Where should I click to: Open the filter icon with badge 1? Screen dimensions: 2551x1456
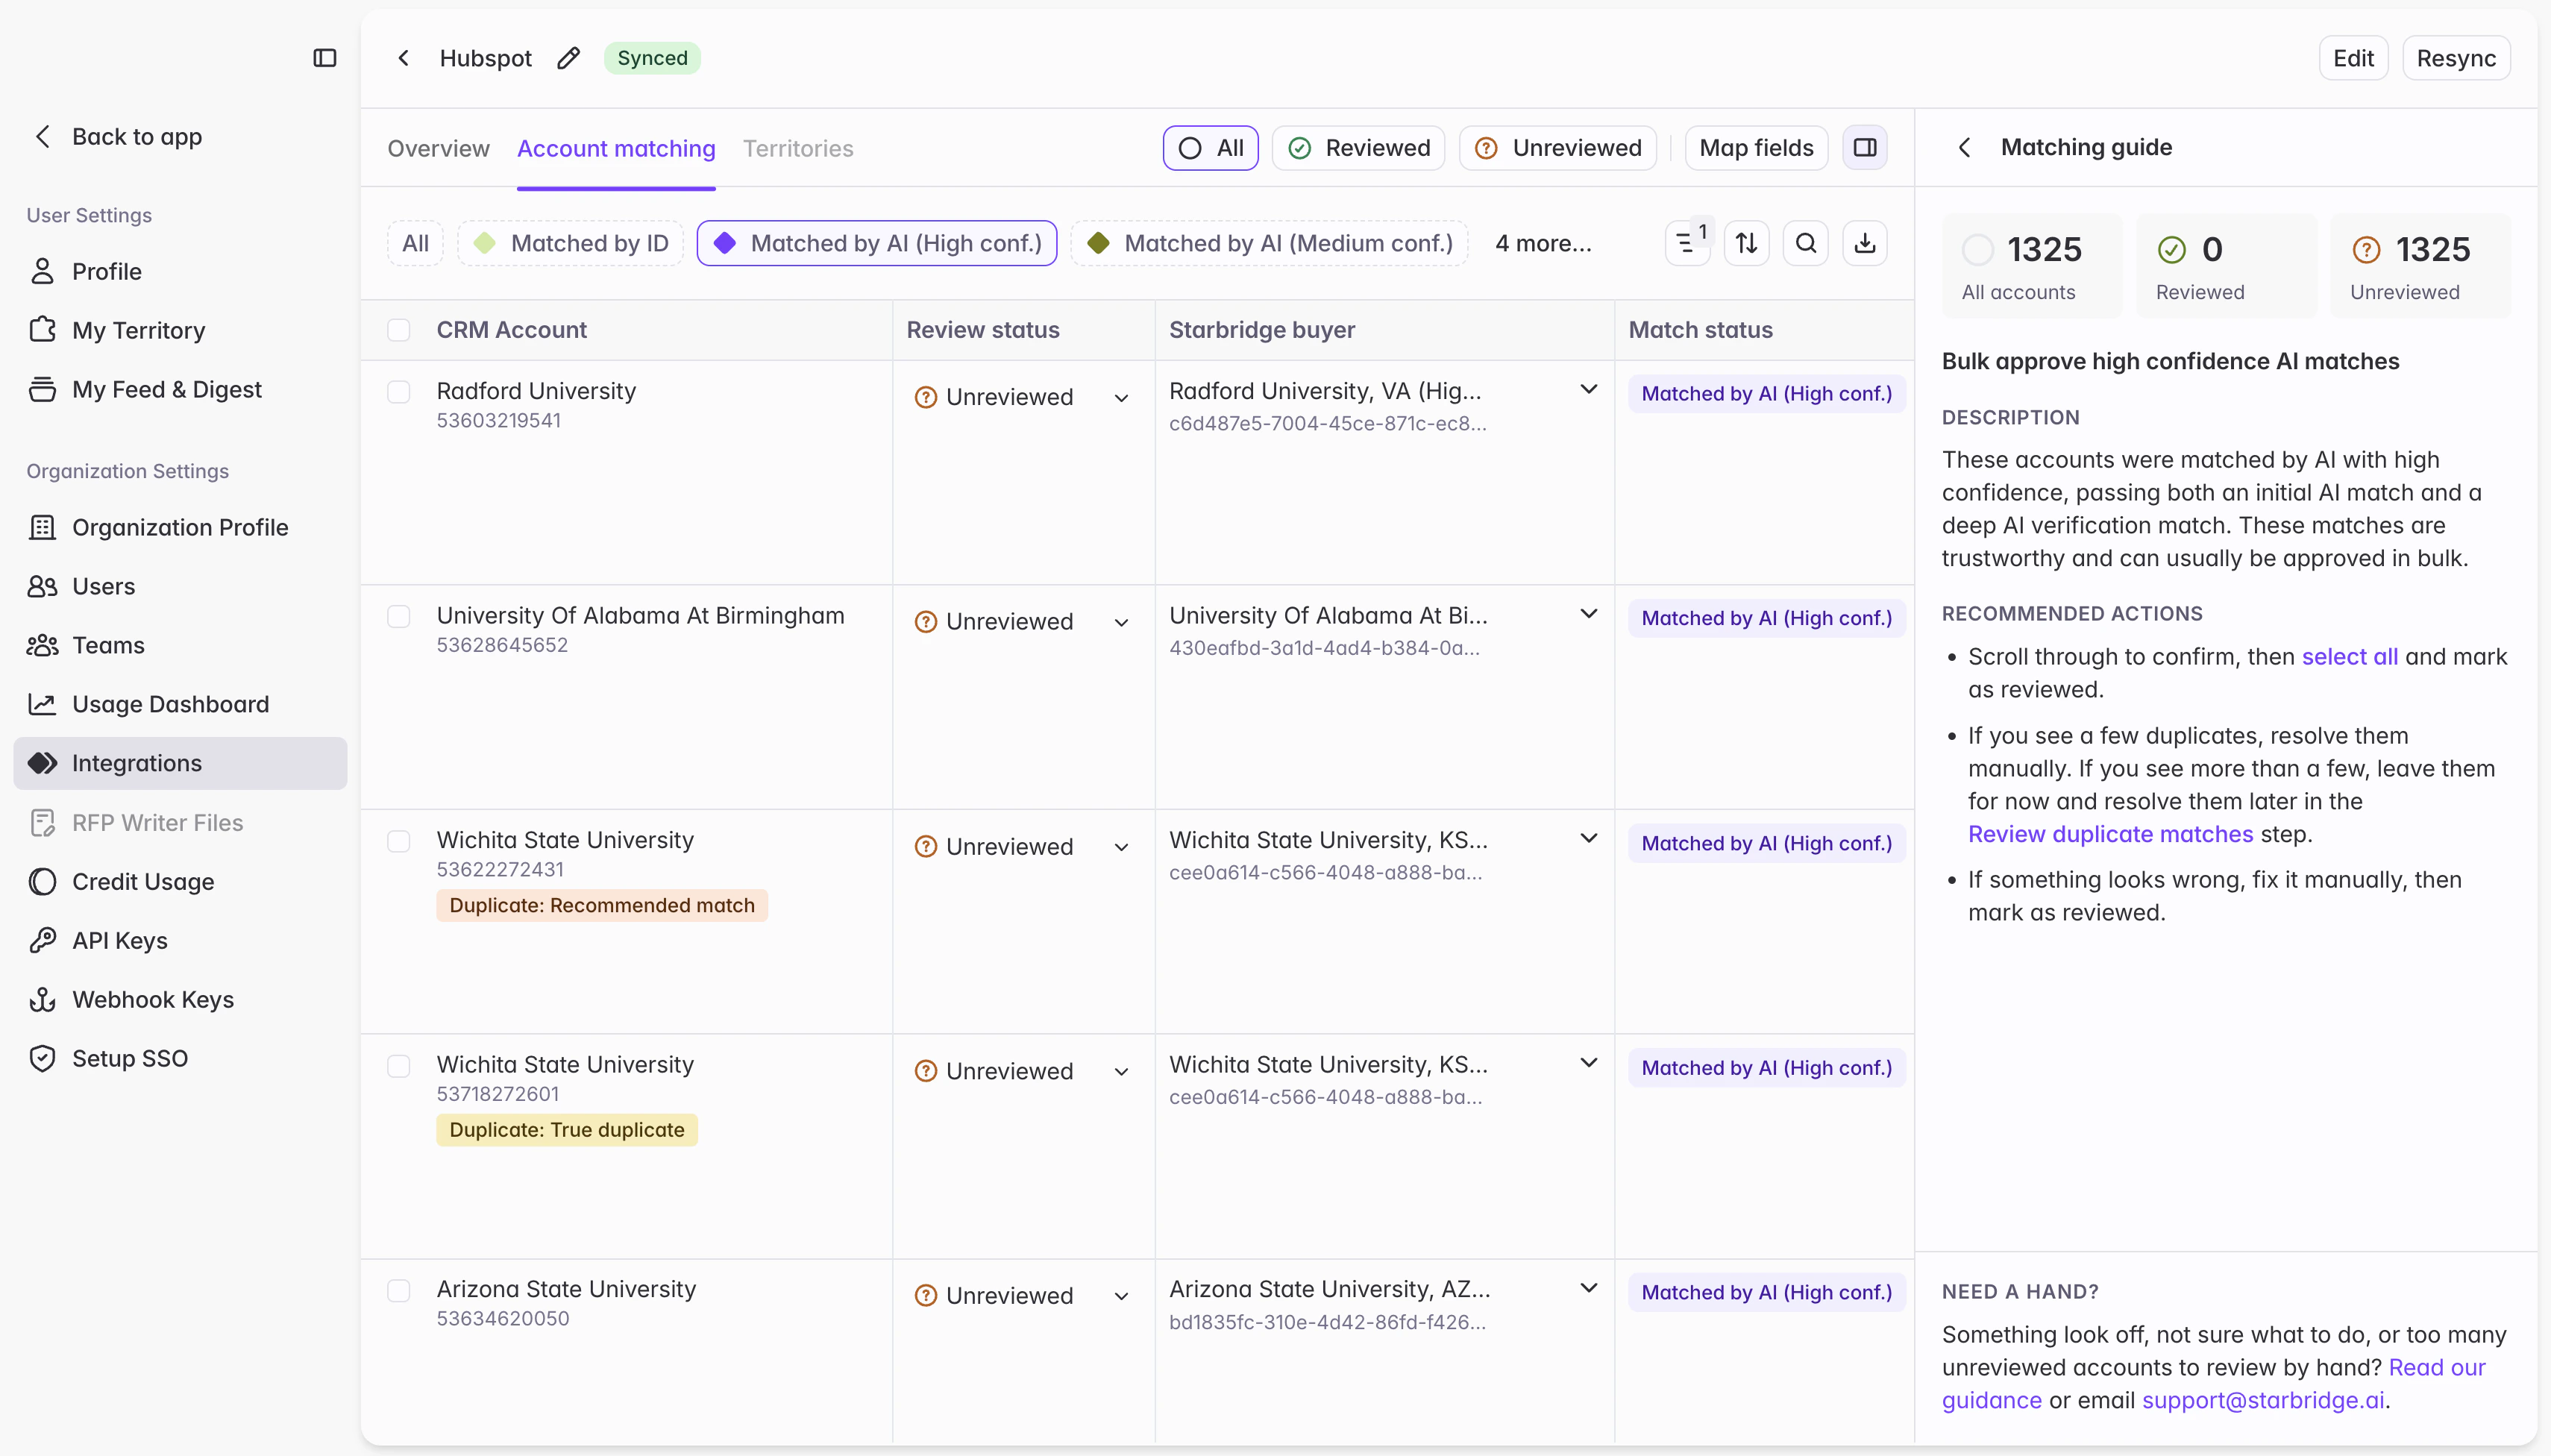(1688, 243)
